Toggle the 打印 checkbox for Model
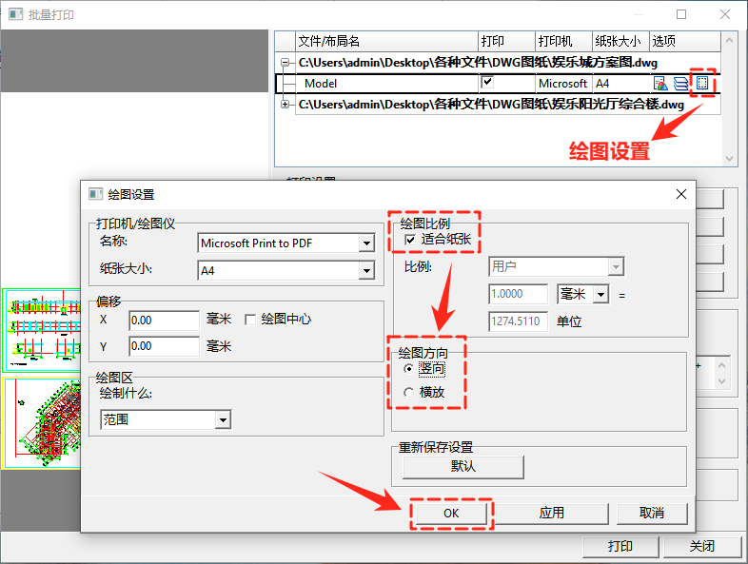 [x=487, y=82]
